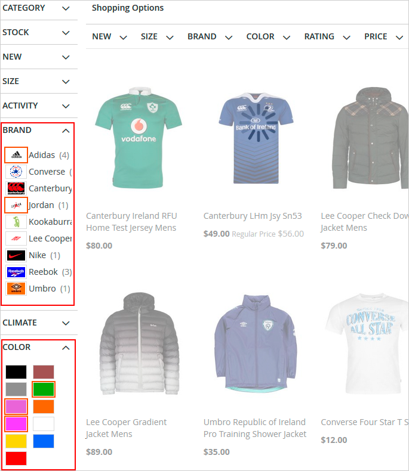Image resolution: width=409 pixels, height=471 pixels.
Task: Click the Lee Cooper brand logo icon
Action: pyautogui.click(x=16, y=238)
